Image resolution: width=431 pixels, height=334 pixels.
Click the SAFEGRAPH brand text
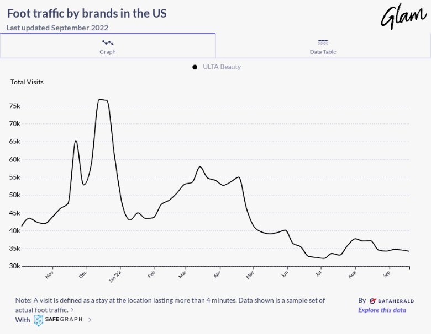(65, 320)
